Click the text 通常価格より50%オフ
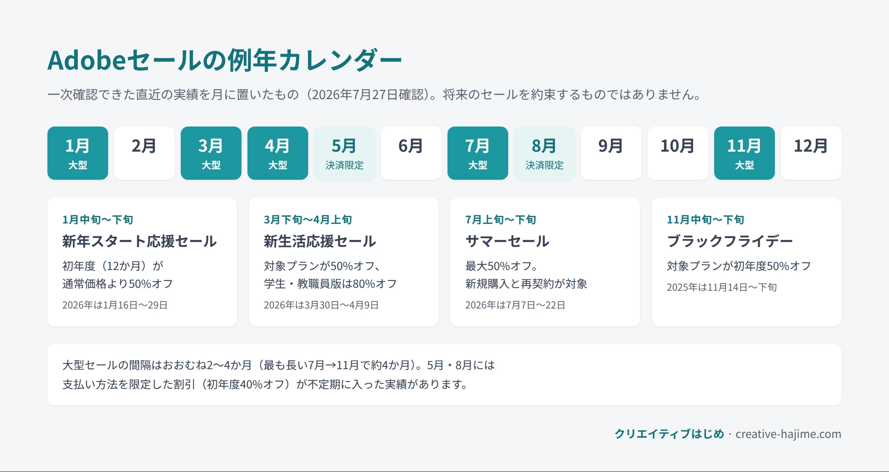This screenshot has height=472, width=889. point(118,284)
